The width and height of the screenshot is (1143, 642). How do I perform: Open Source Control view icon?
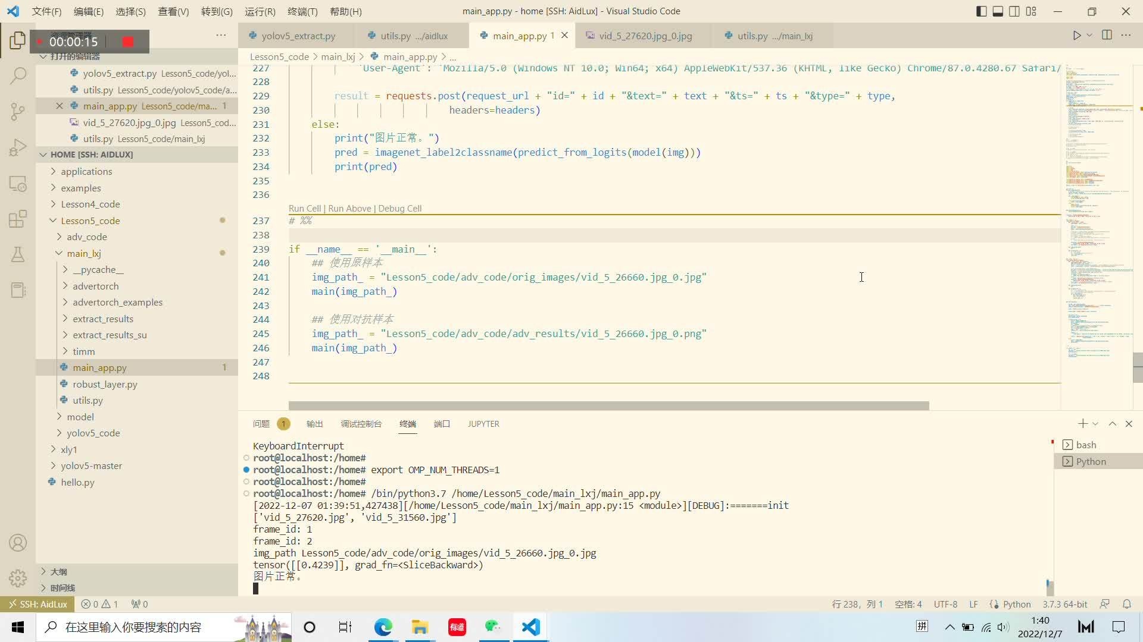click(x=18, y=111)
